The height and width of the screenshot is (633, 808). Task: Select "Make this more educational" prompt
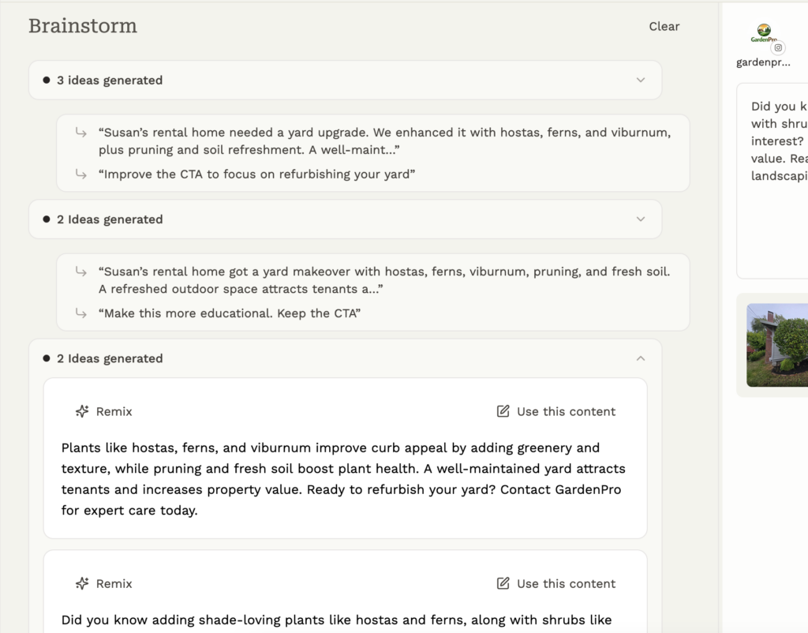click(x=229, y=313)
